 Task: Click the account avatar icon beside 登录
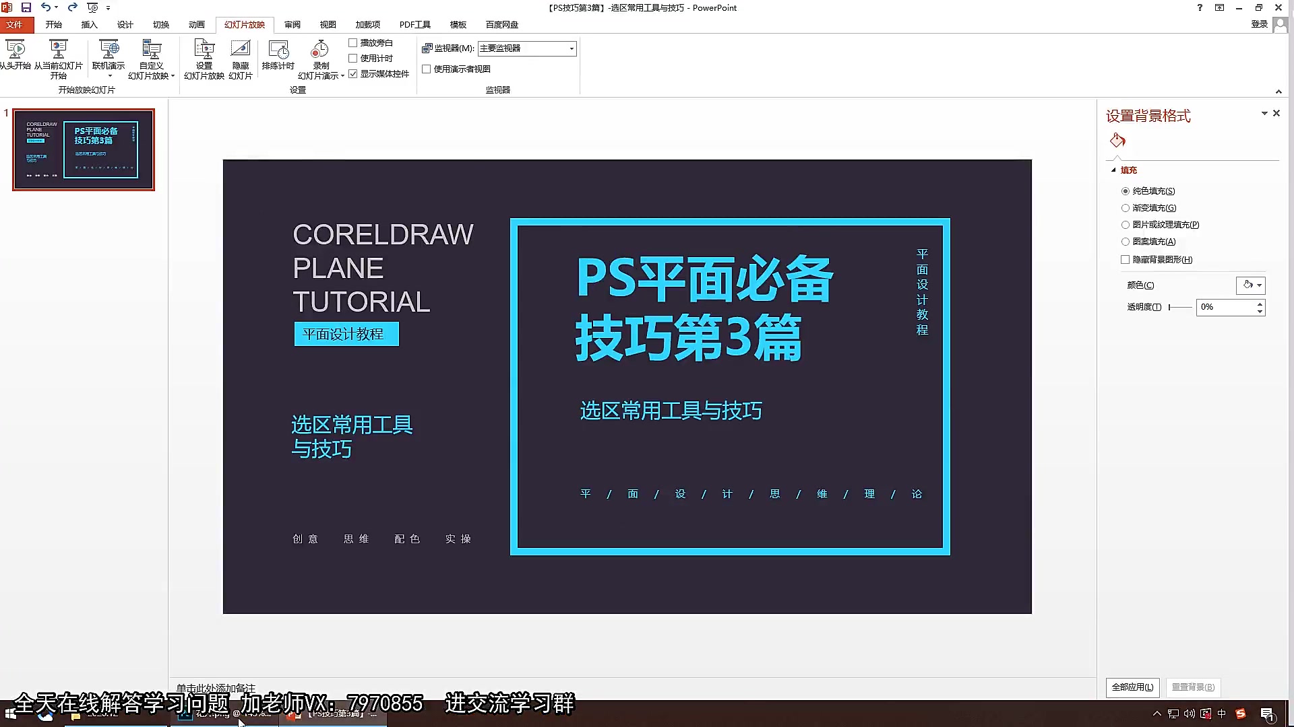point(1281,25)
